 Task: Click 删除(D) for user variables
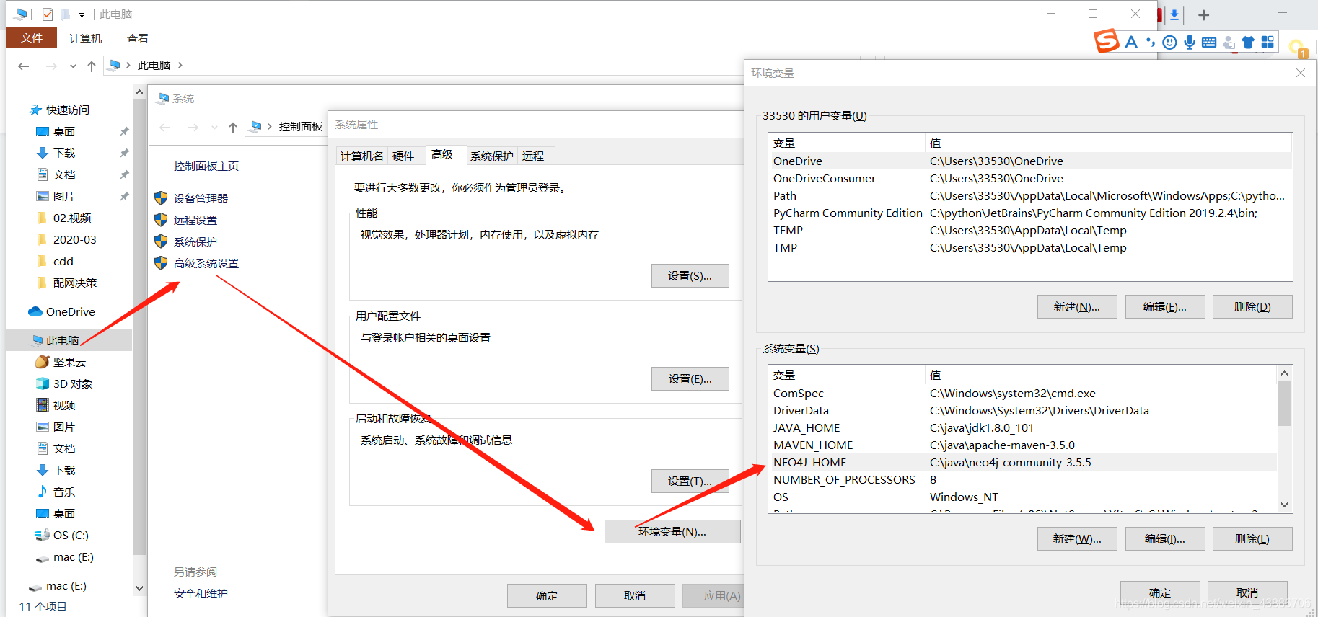(x=1252, y=307)
